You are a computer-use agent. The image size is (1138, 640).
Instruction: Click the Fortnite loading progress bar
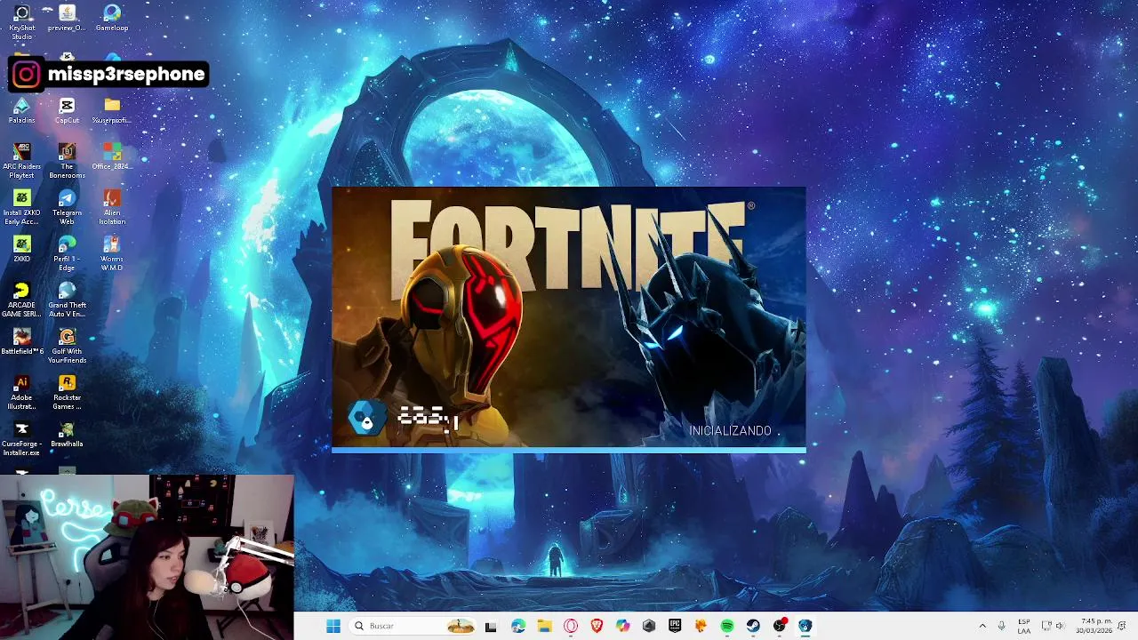[x=569, y=450]
